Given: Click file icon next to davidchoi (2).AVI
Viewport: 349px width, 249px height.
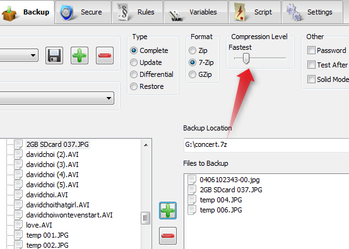Looking at the screenshot, I should [x=18, y=154].
